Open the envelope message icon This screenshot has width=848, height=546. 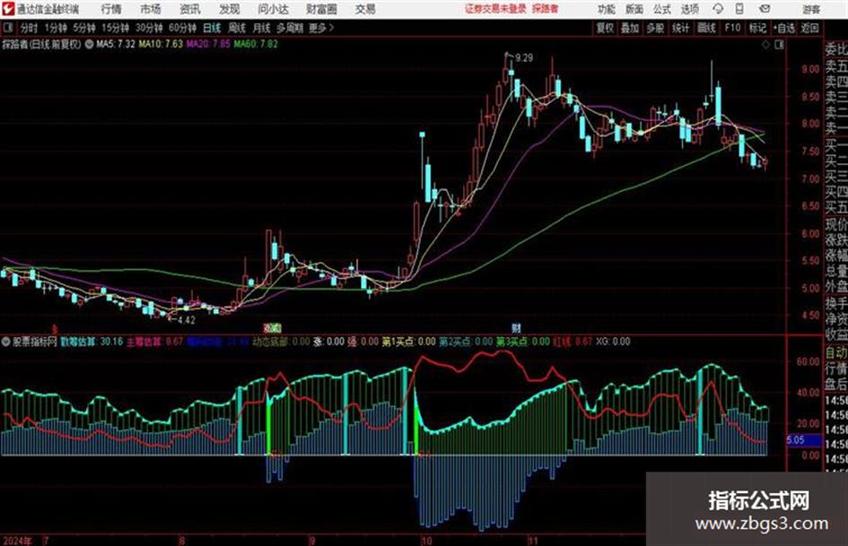point(765,9)
